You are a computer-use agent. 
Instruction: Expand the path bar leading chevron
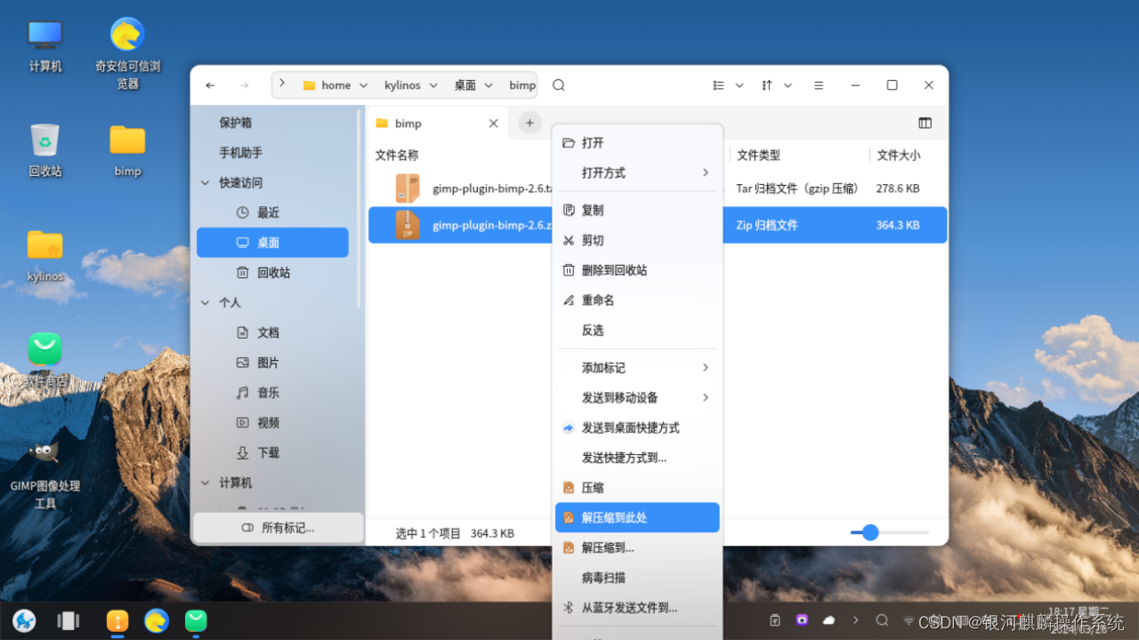point(282,84)
